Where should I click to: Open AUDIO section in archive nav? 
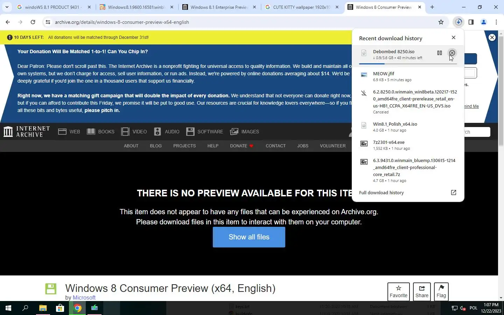tap(167, 132)
